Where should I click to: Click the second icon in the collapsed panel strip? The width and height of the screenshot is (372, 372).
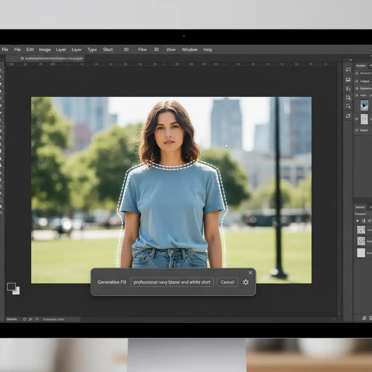coord(348,80)
